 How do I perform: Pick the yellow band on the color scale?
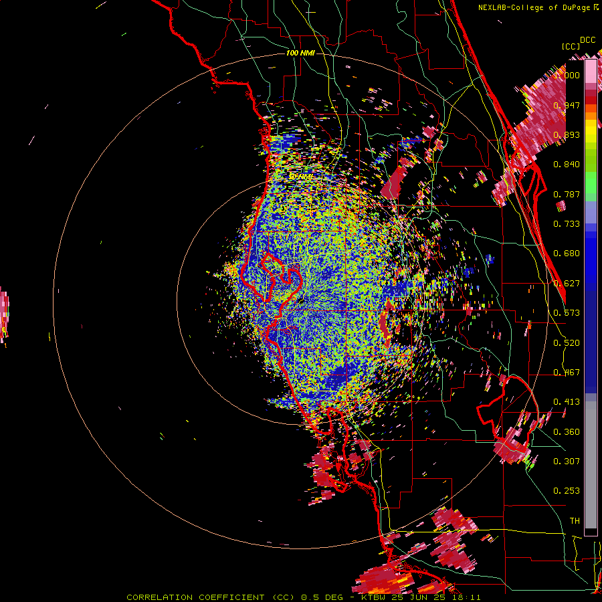click(591, 131)
